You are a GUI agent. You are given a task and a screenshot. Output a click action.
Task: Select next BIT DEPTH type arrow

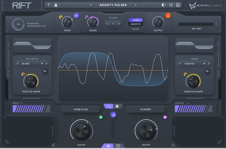tap(46, 64)
